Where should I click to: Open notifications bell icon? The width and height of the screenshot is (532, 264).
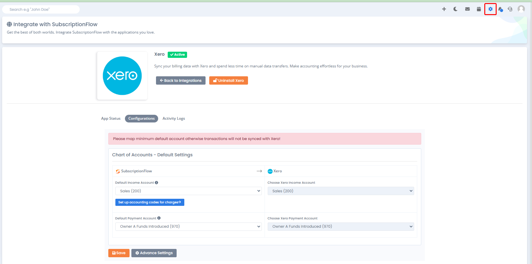(x=501, y=9)
